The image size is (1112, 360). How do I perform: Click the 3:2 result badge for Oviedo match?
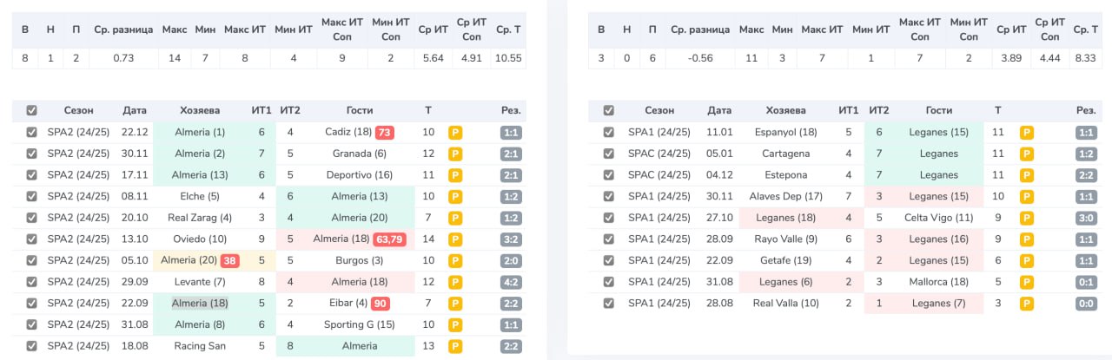(x=512, y=239)
